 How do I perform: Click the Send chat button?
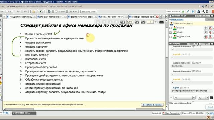coord(210,107)
